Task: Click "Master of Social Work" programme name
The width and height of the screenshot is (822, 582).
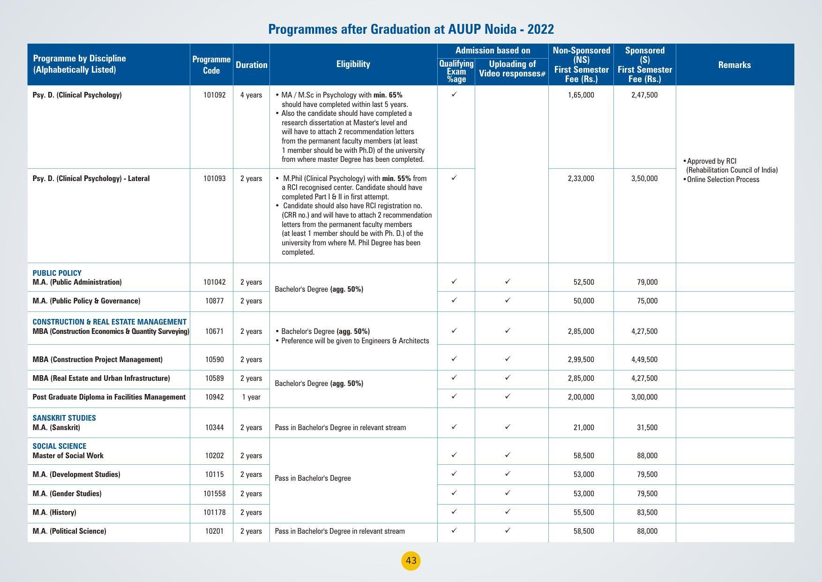Action: click(x=68, y=455)
